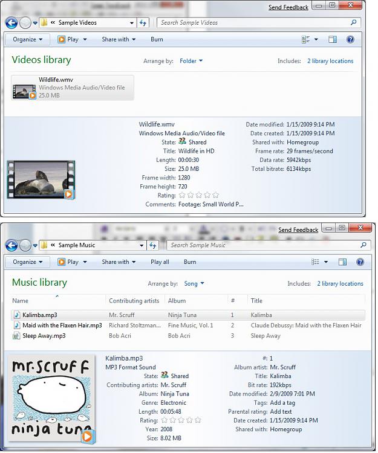Open Help in Videos window

pyautogui.click(x=350, y=39)
